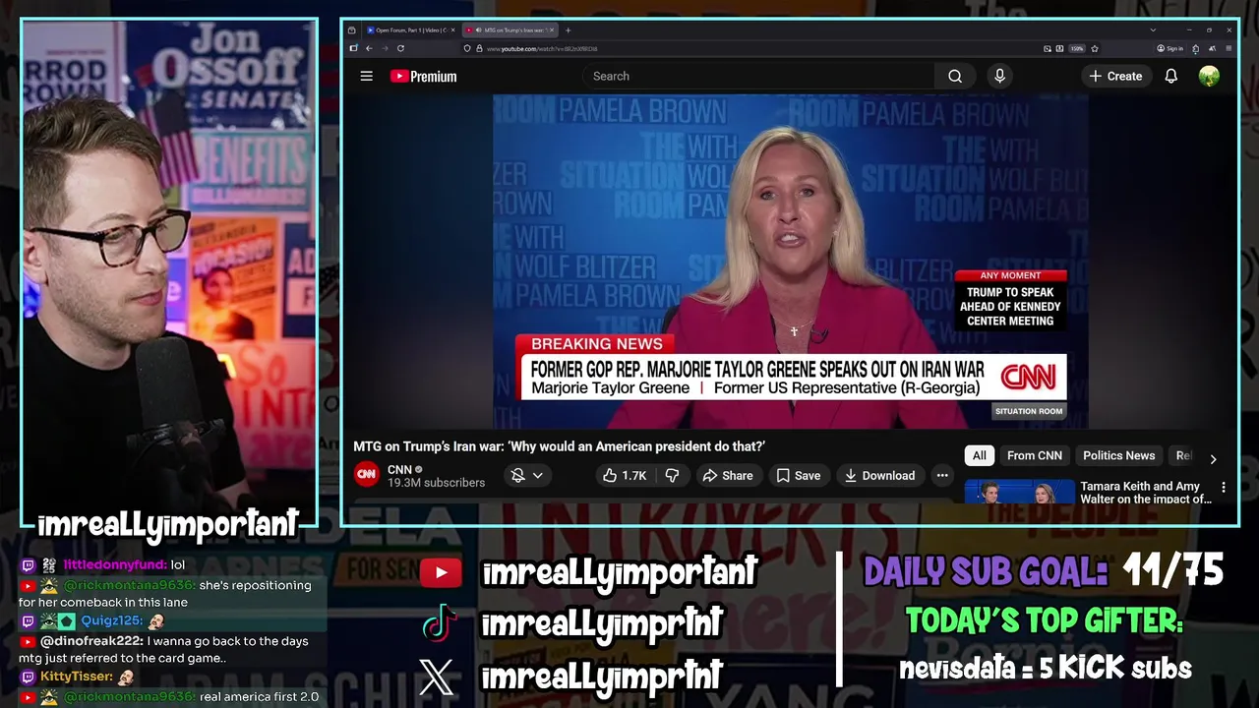Select the Politics News filter chip
The width and height of the screenshot is (1259, 708).
pos(1118,455)
